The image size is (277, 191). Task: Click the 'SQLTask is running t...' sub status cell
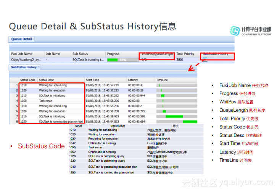click(88, 60)
